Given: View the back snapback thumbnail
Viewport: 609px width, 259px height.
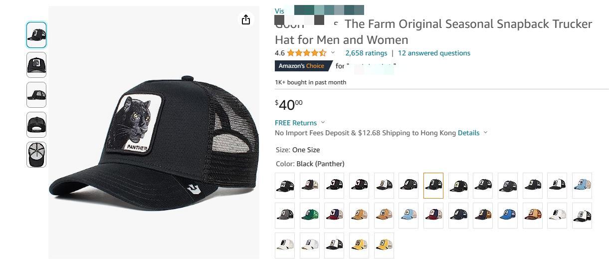Looking at the screenshot, I should pyautogui.click(x=36, y=125).
